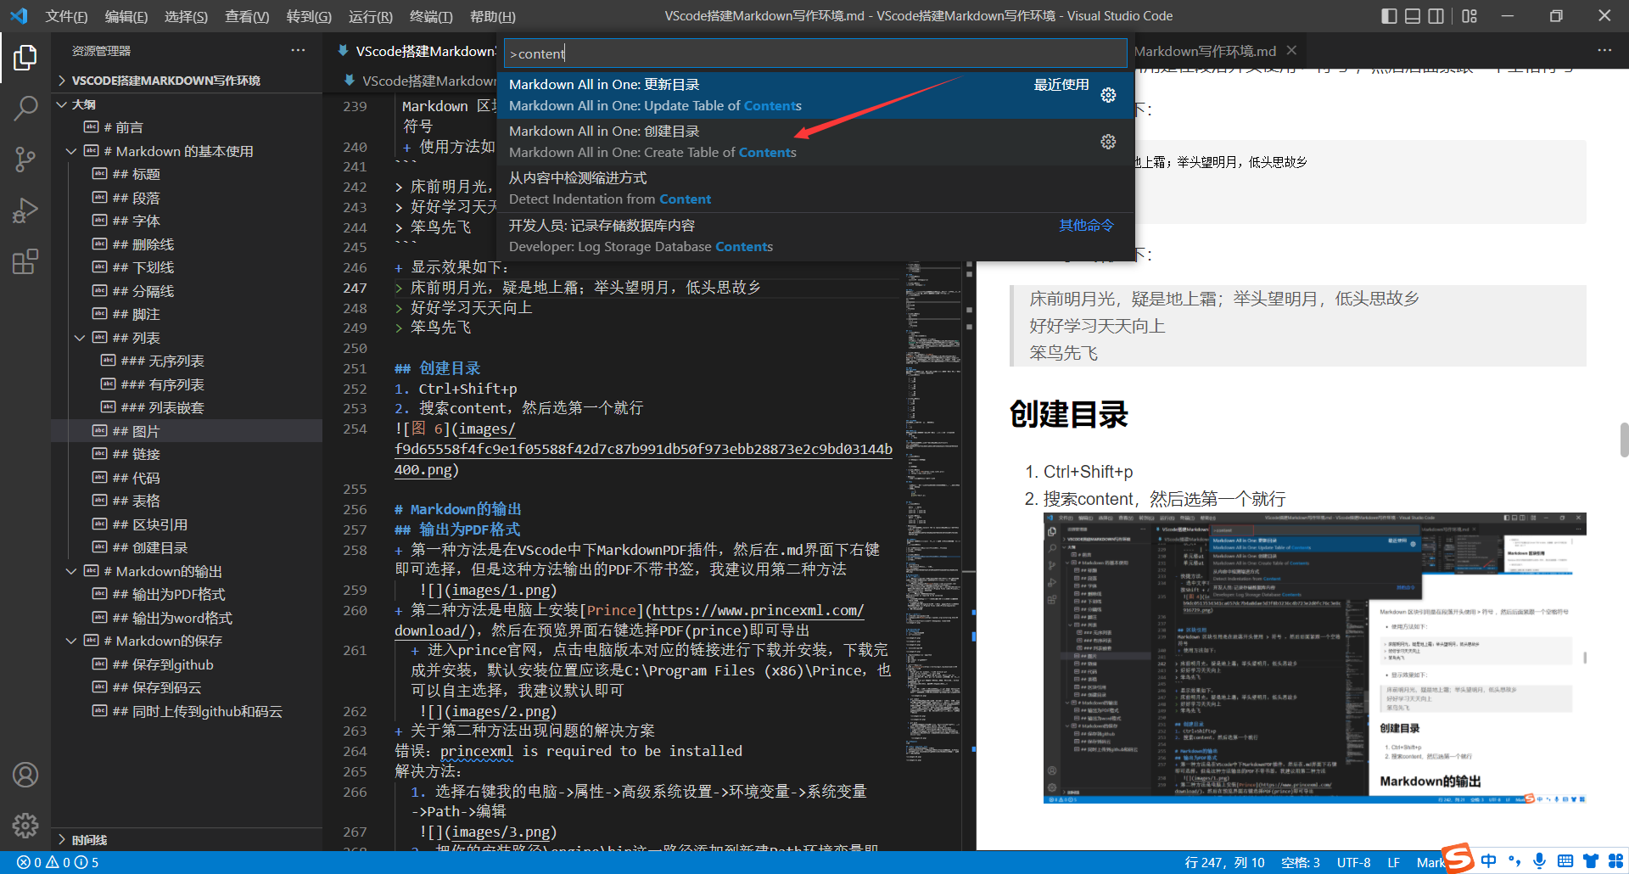Open preview editor more actions ellipsis
Viewport: 1629px width, 874px height.
1604,51
